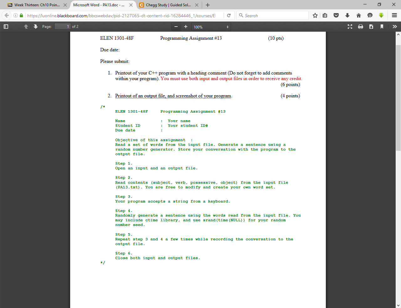
Task: Reload the current page
Action: click(x=229, y=15)
